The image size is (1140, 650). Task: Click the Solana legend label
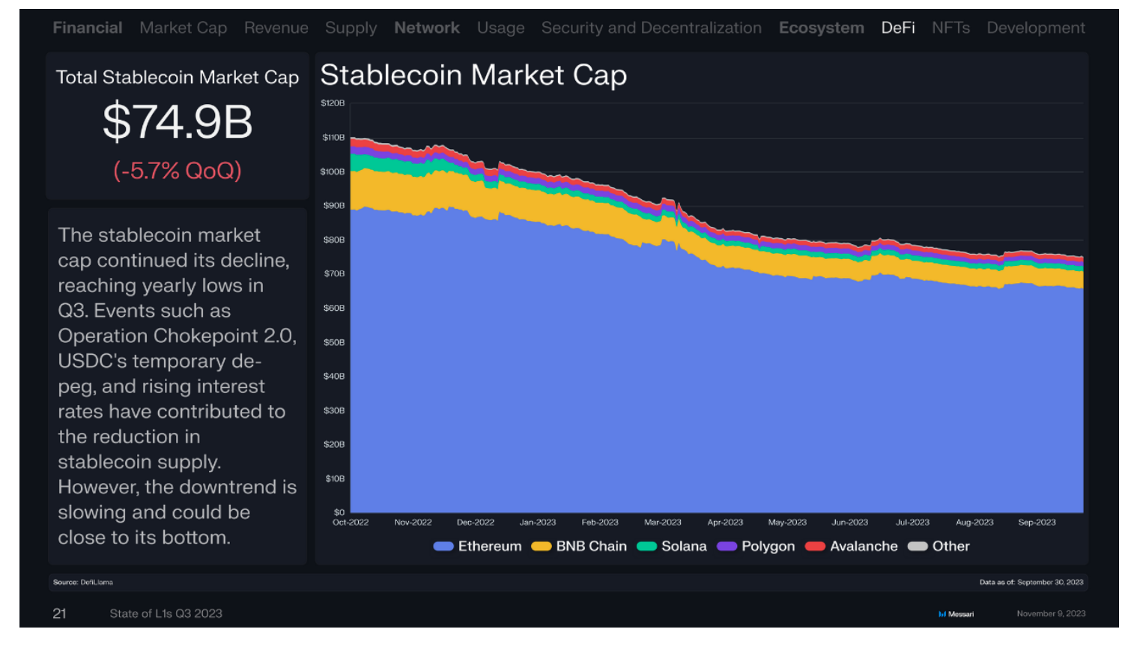684,547
